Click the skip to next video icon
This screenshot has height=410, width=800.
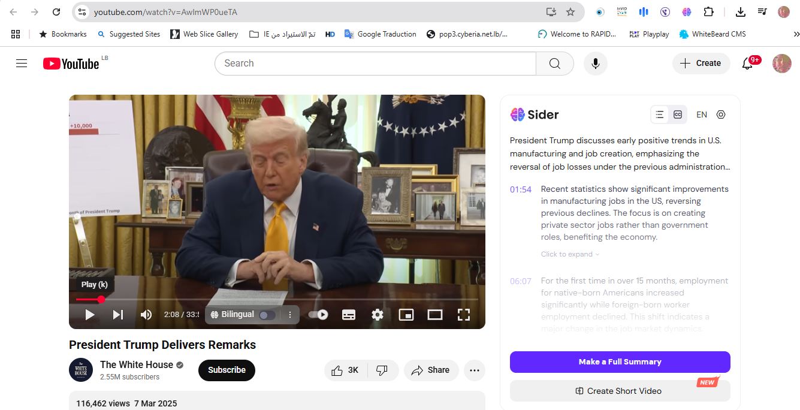pos(118,315)
